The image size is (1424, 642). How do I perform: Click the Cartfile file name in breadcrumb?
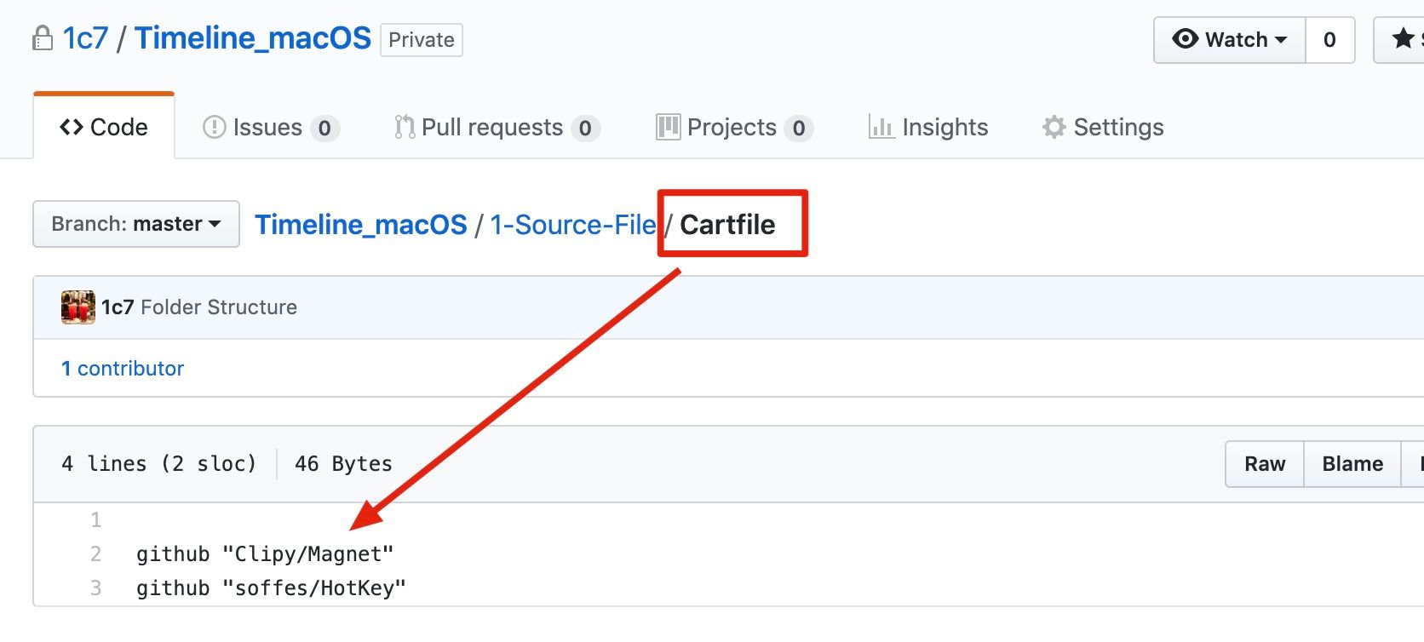click(x=727, y=225)
